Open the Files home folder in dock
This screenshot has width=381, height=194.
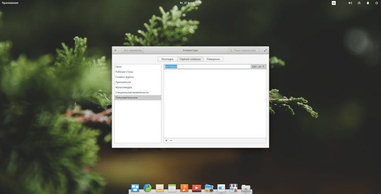246,188
